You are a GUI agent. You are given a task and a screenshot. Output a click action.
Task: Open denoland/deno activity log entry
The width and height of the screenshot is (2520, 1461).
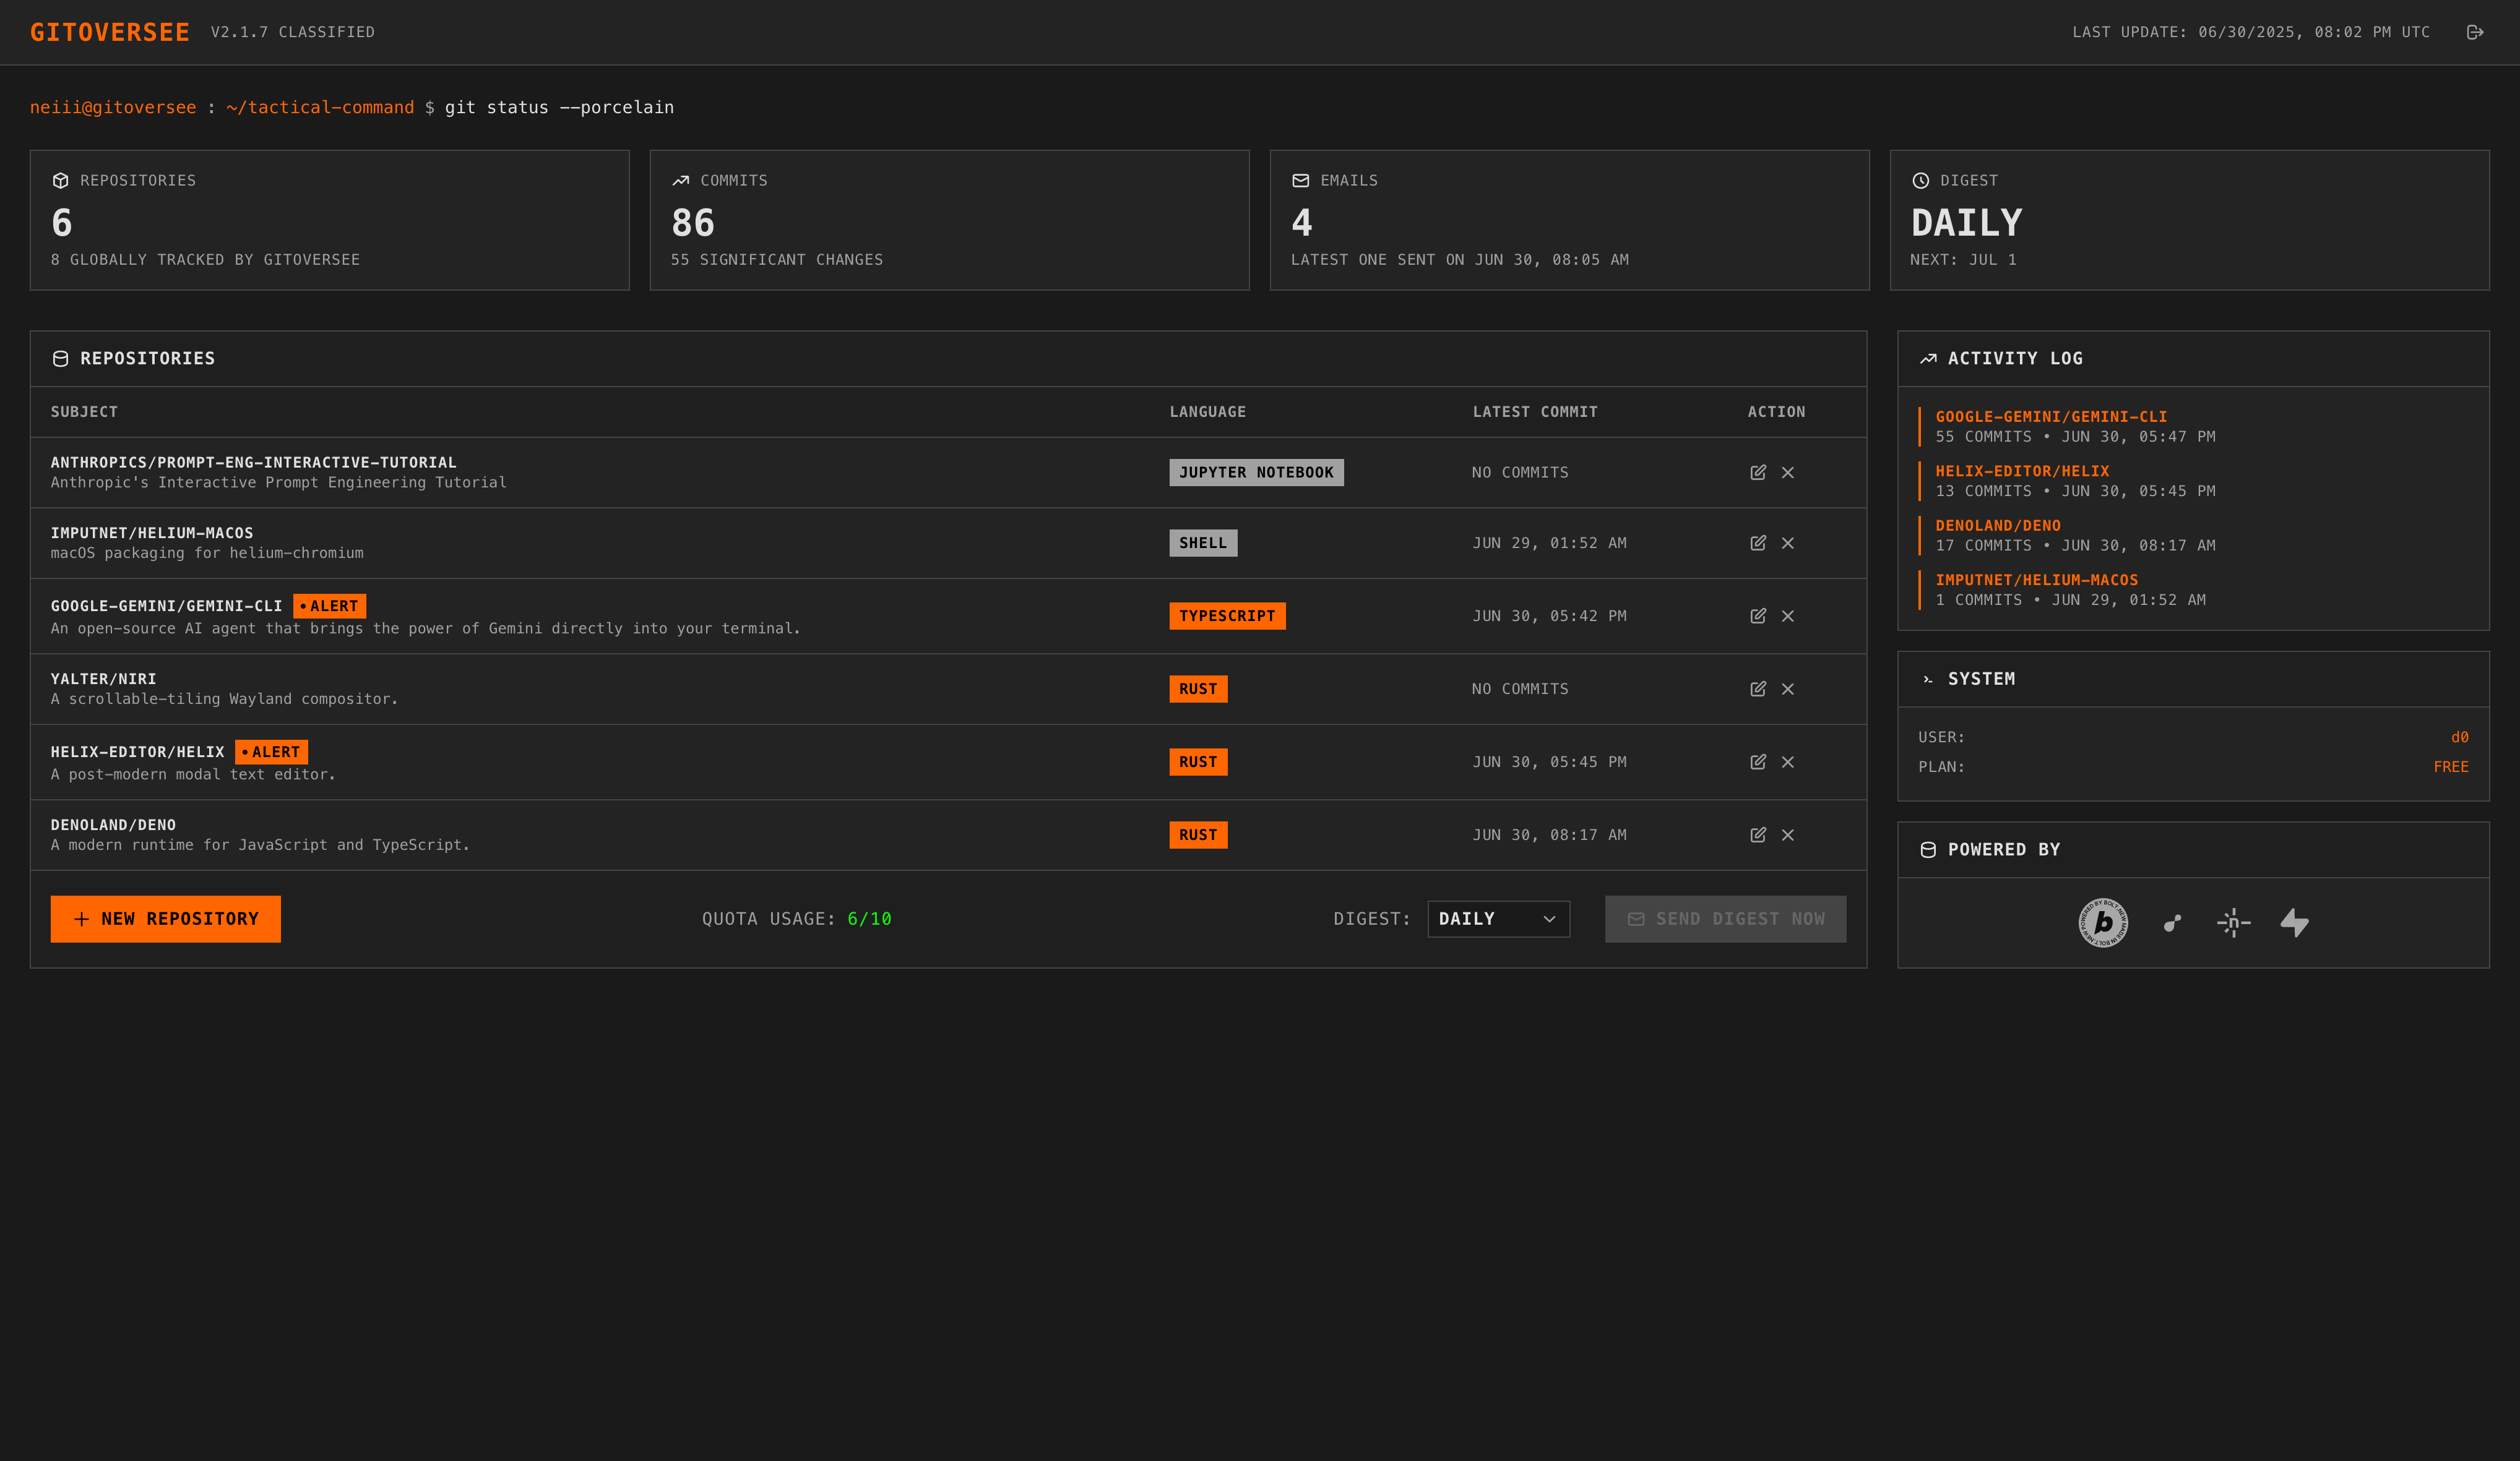point(1997,526)
